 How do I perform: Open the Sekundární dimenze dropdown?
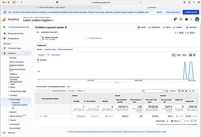point(60,91)
